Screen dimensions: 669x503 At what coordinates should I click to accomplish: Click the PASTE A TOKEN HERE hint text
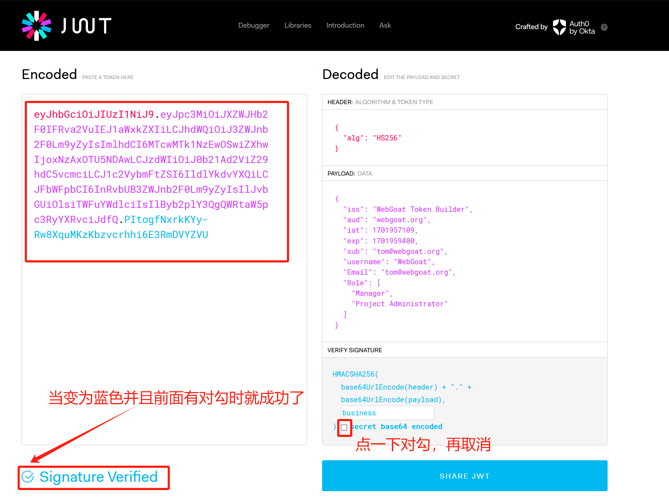tap(108, 77)
